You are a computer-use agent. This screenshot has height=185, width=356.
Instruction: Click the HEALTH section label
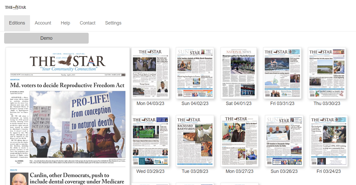tap(13, 170)
